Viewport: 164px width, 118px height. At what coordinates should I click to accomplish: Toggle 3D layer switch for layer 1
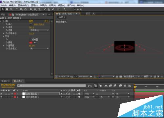(x=79, y=94)
